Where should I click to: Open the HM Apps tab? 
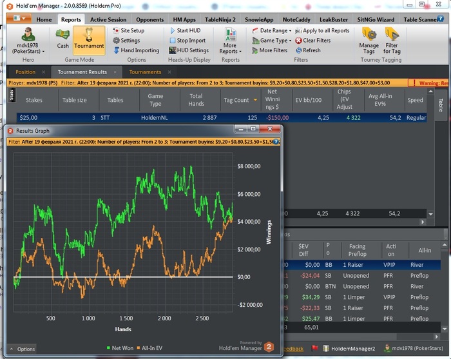point(184,19)
